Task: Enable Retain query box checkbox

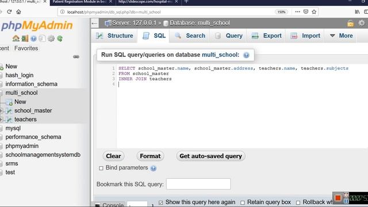Action: pyautogui.click(x=243, y=202)
